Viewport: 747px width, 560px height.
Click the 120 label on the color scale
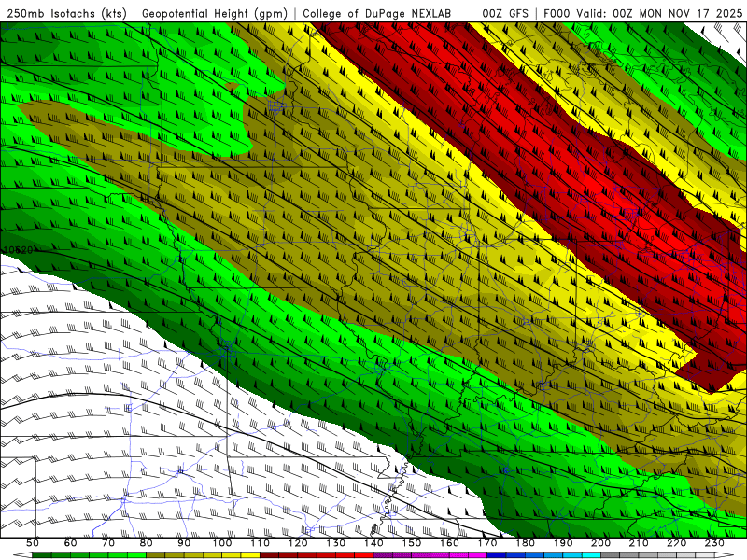coord(298,543)
